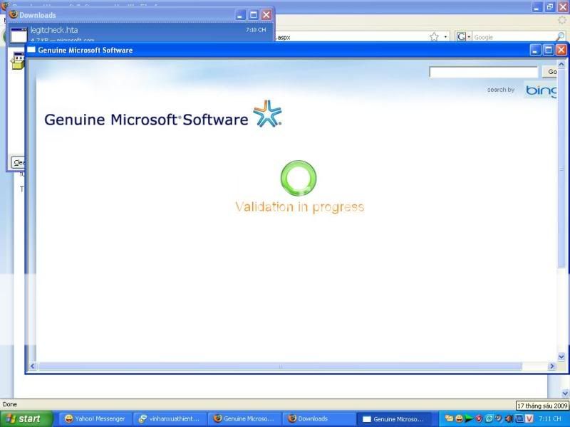Click the green validation progress spinner
The width and height of the screenshot is (570, 427).
tap(299, 179)
